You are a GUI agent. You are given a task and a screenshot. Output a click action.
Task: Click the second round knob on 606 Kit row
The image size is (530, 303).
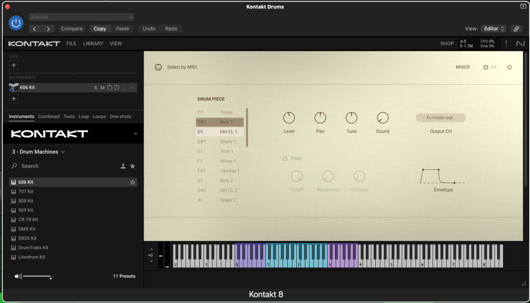pos(117,87)
